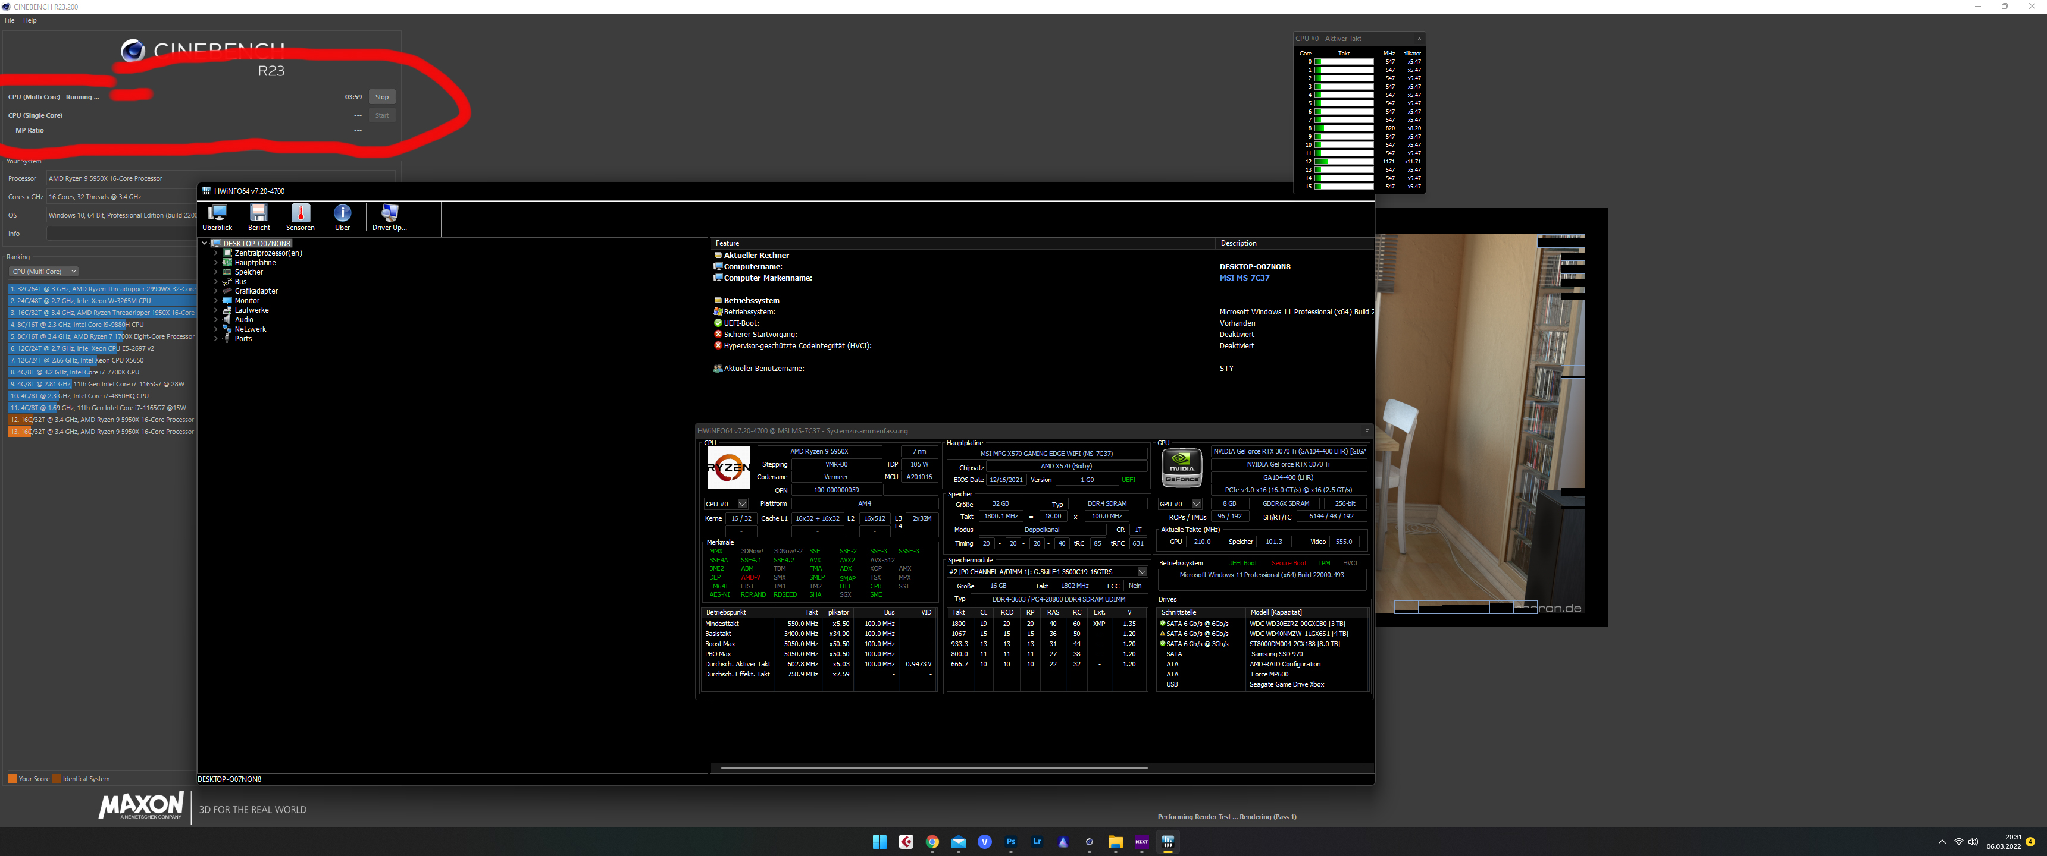
Task: Expand the Zentralprozessor(en) tree node
Action: [215, 253]
